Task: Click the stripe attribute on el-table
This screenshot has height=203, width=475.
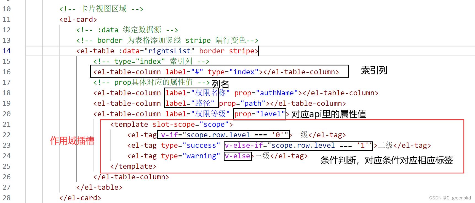Action: point(242,51)
